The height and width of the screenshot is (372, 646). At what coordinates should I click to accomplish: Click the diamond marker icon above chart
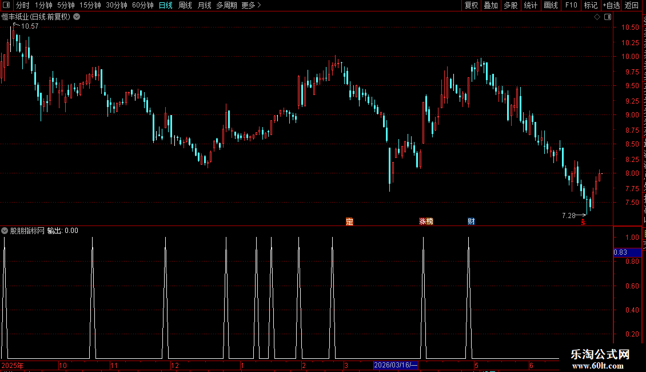coord(597,17)
